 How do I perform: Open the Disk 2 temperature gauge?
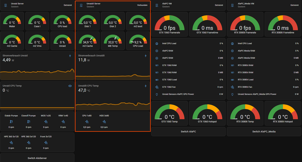[x=113, y=21]
